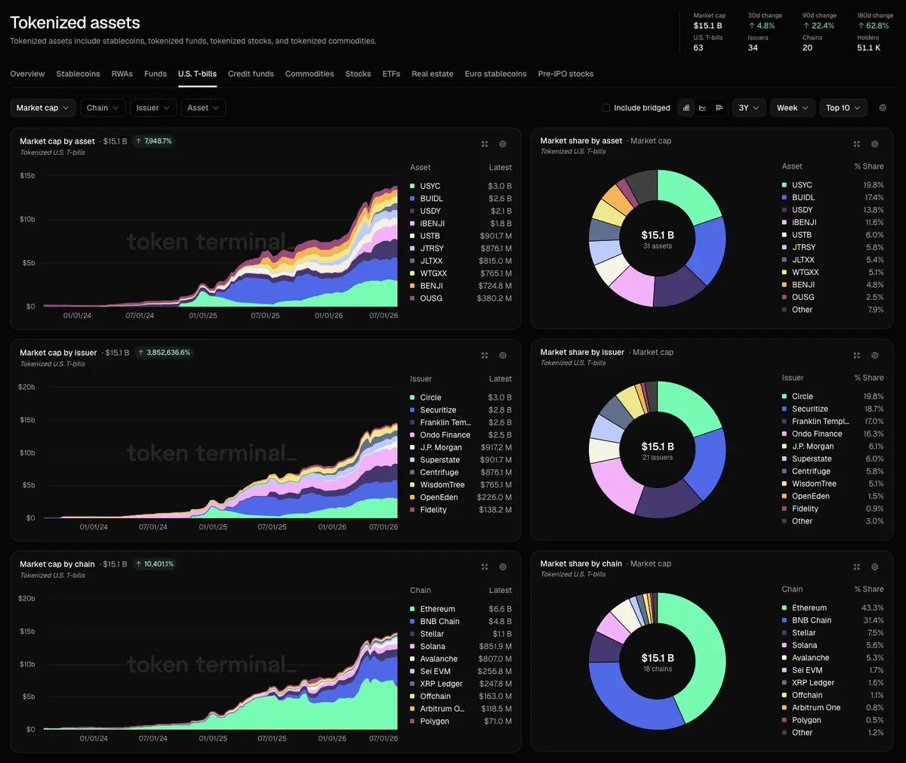Toggle USYC color swatch in asset cap legend
906x763 pixels.
coord(412,186)
